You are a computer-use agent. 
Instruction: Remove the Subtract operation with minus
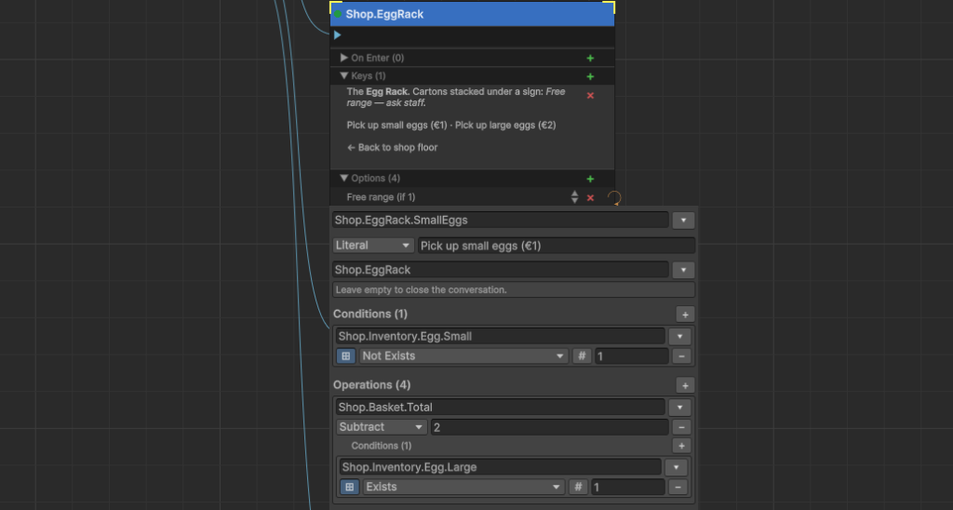[681, 427]
